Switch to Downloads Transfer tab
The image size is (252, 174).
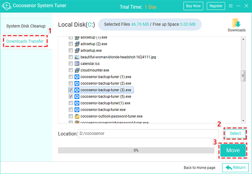point(25,41)
